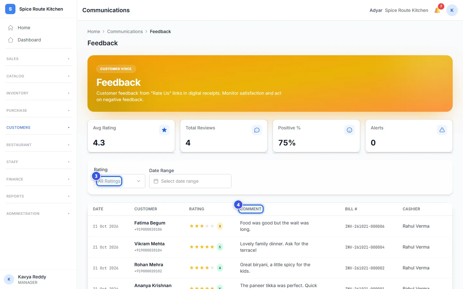
Task: Expand the Finance sidebar section
Action: [x=38, y=179]
